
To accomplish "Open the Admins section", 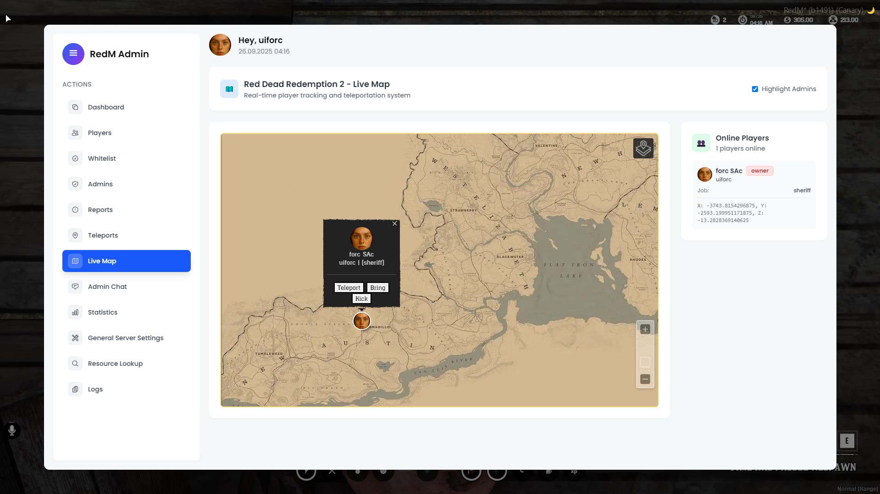I will click(x=127, y=184).
